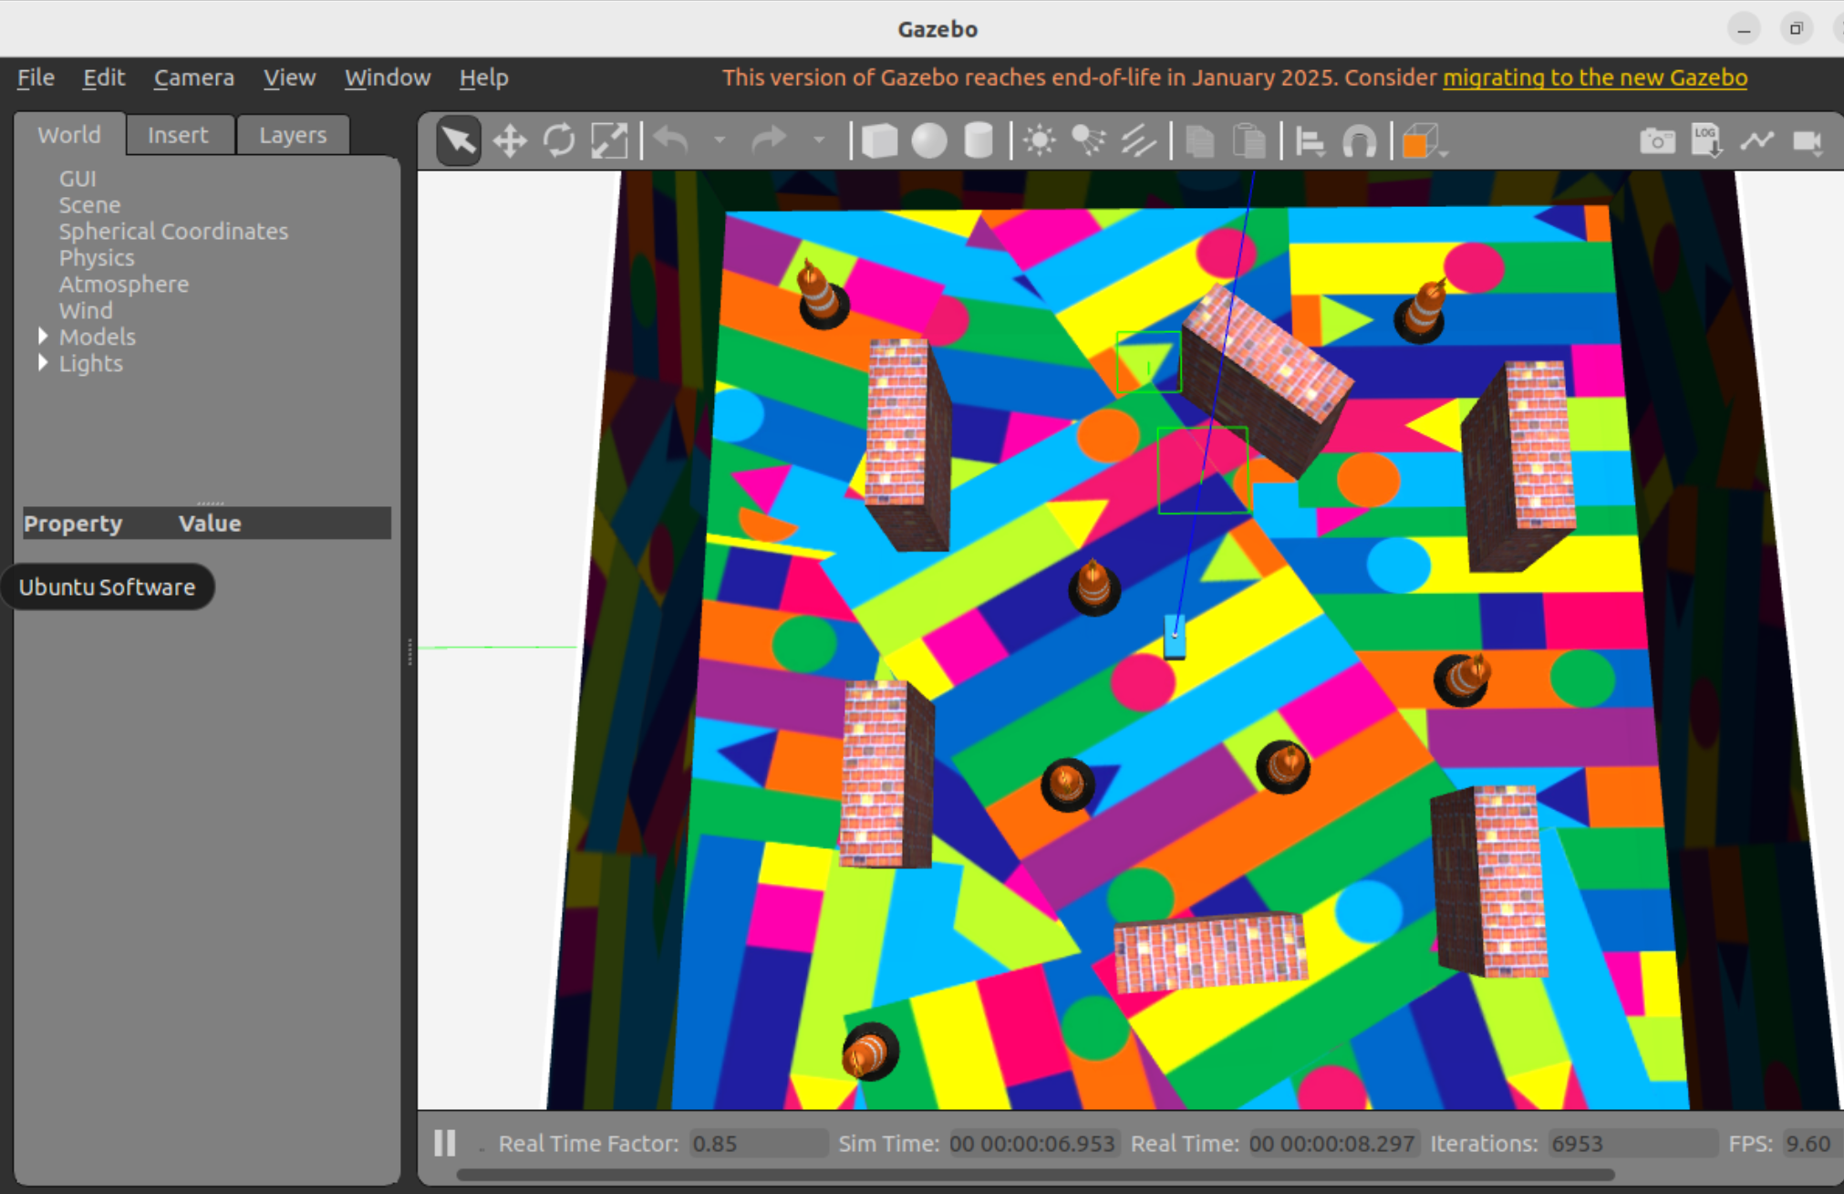This screenshot has height=1194, width=1844.
Task: Expand the Models tree node
Action: 43,337
